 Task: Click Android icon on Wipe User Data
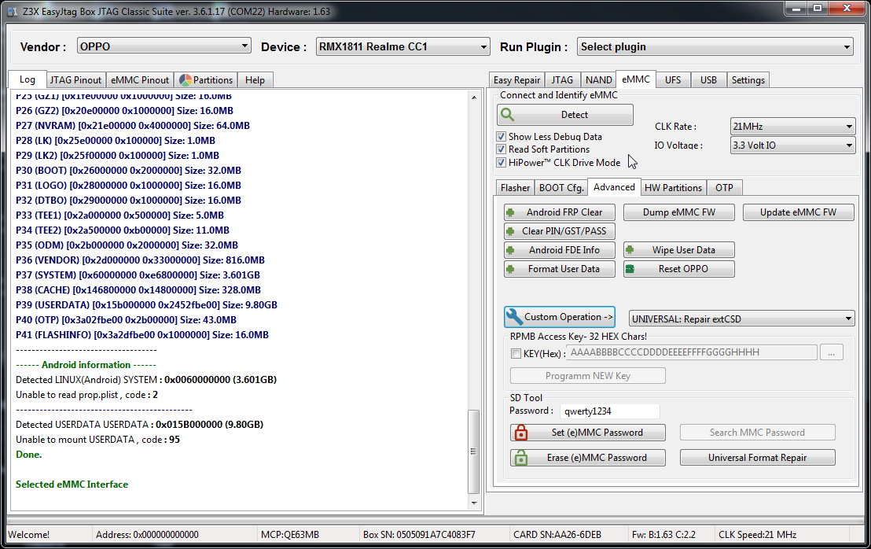tap(630, 250)
